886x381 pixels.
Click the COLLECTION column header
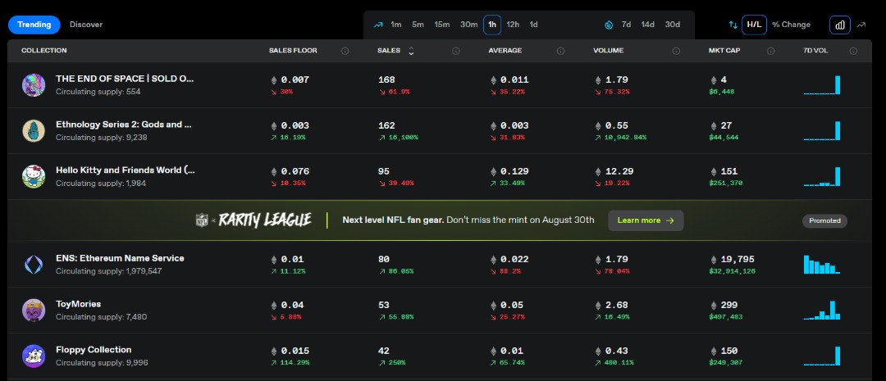[44, 51]
